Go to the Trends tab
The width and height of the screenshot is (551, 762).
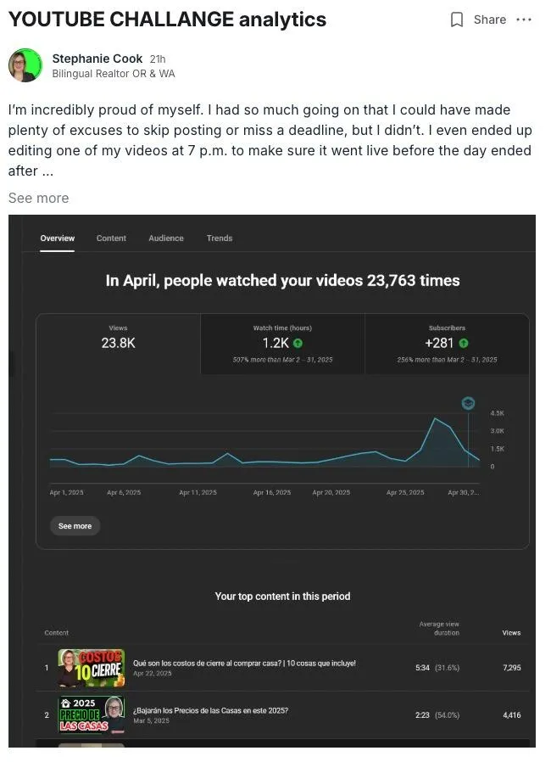tap(220, 238)
